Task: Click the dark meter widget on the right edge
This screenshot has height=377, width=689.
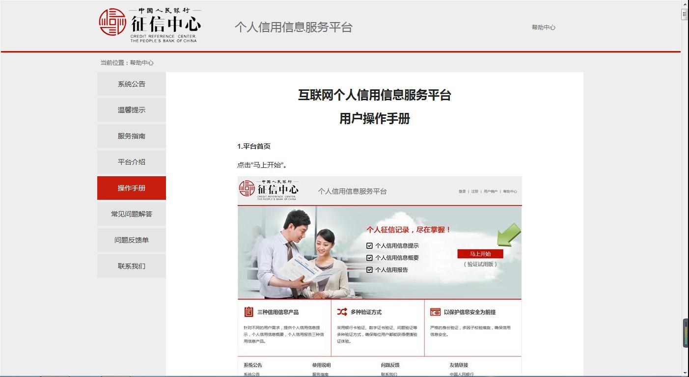Action: (686, 333)
